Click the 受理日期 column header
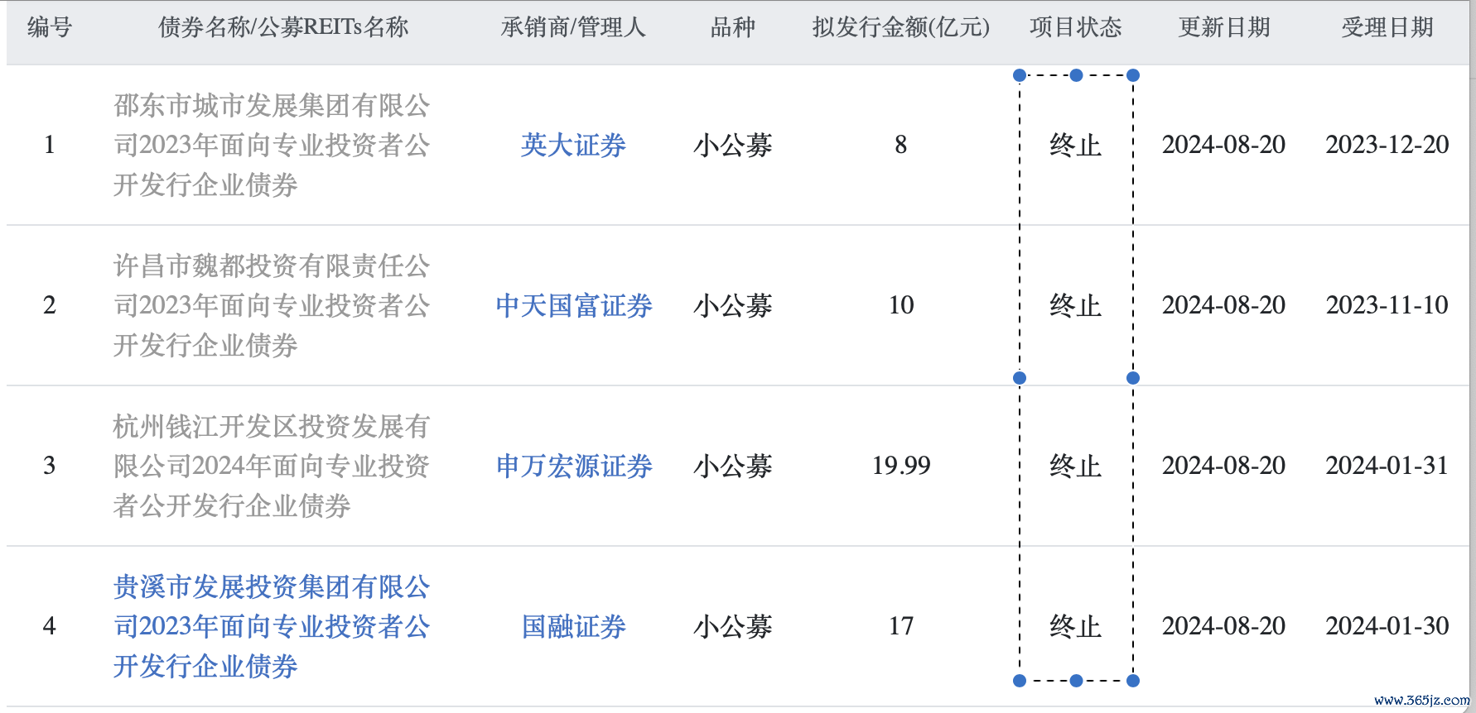The height and width of the screenshot is (713, 1476). point(1387,28)
